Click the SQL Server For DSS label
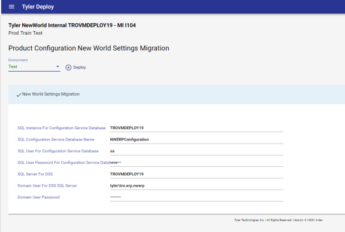 tap(35, 174)
